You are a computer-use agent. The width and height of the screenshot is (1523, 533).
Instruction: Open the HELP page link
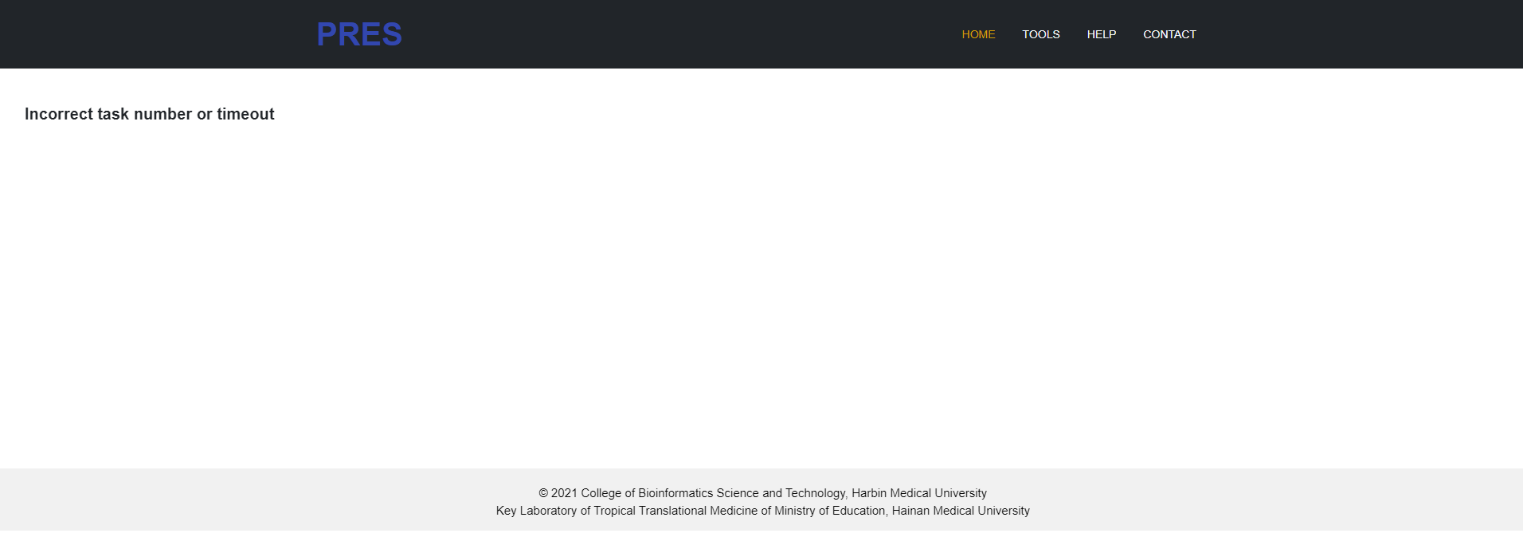[1101, 34]
